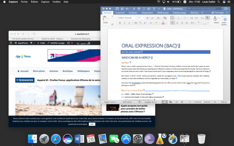234x146 pixels.
Task: Toggle strikethrough (abc) formatting
Action: click(136, 23)
